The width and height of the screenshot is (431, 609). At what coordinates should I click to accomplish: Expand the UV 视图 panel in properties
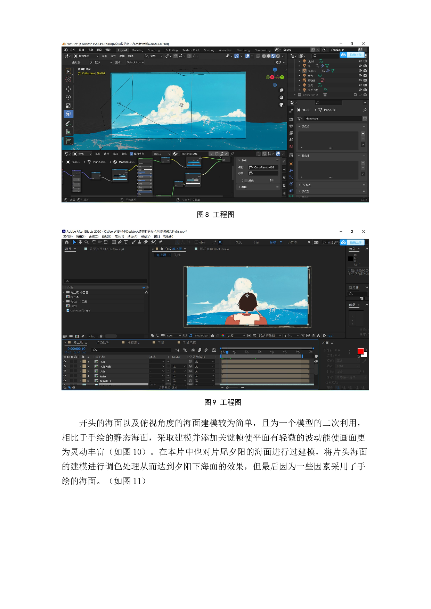pos(306,185)
